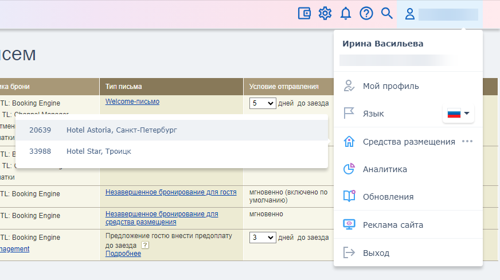Click the question mark hint after до заезда
Screen dimensions: 500x280
point(145,245)
